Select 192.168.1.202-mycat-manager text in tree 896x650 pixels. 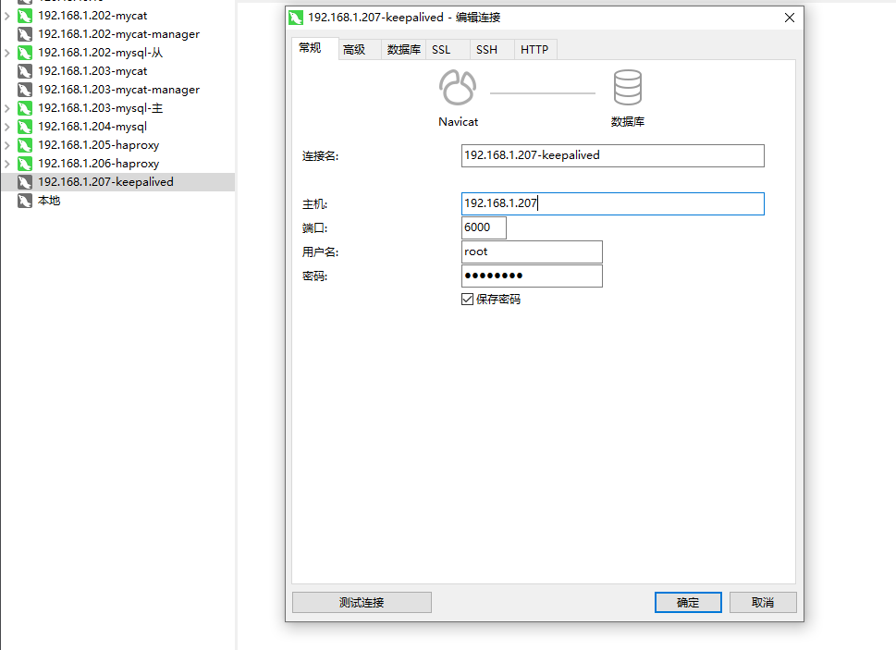tap(119, 34)
